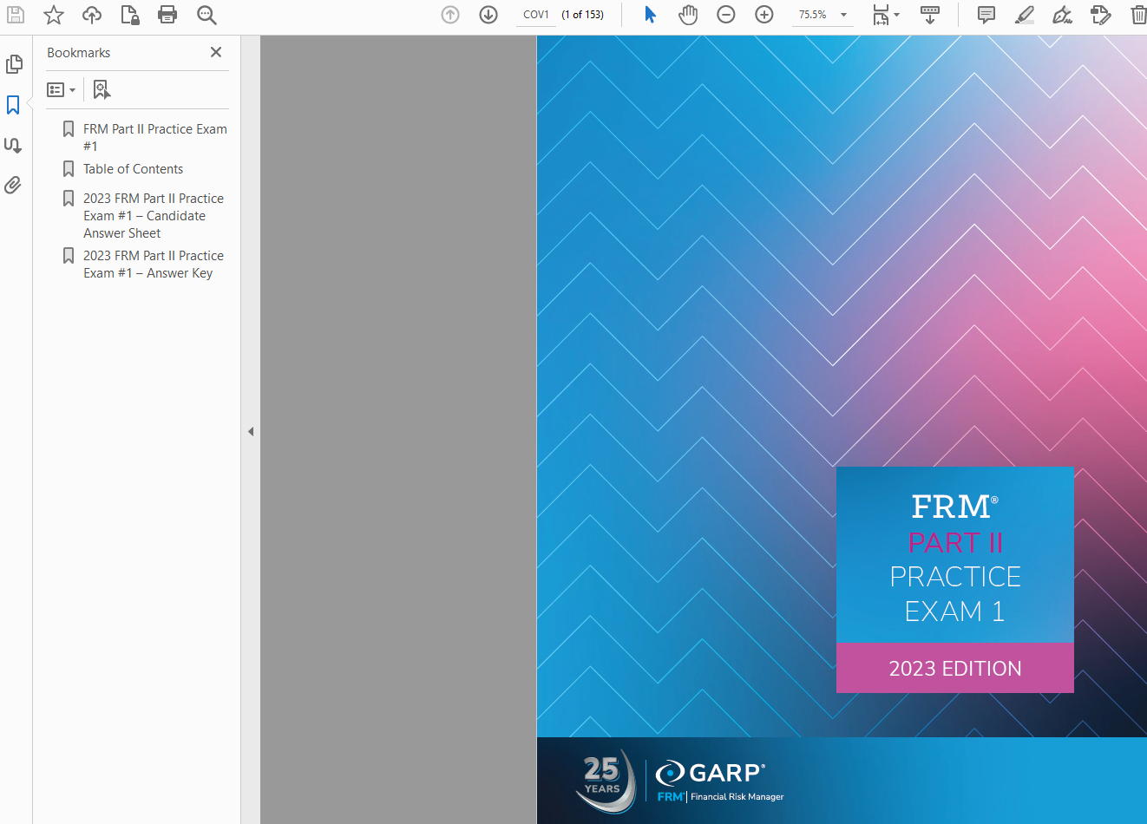Open the fit page options dropdown
This screenshot has width=1147, height=824.
(x=886, y=15)
